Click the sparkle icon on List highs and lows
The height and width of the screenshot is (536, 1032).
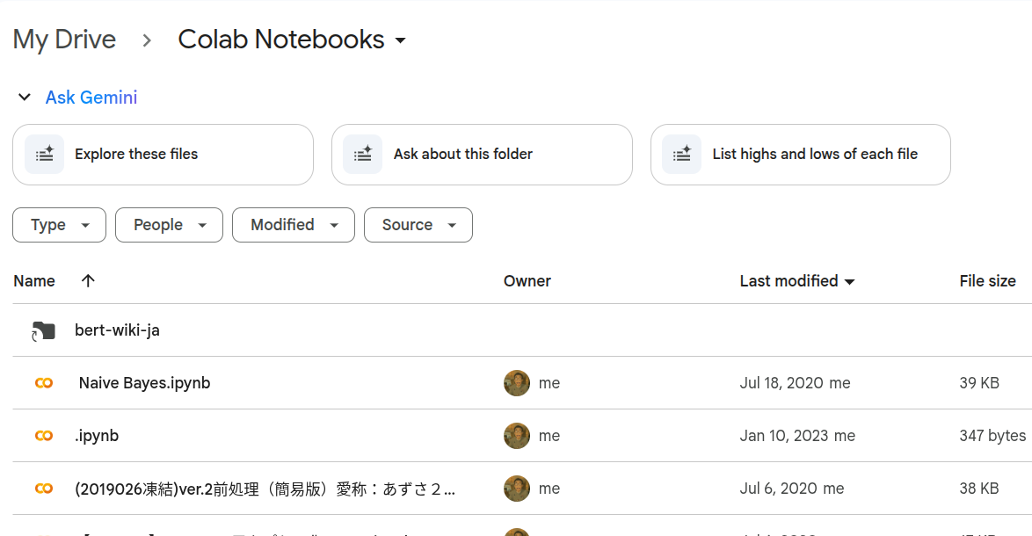point(682,154)
